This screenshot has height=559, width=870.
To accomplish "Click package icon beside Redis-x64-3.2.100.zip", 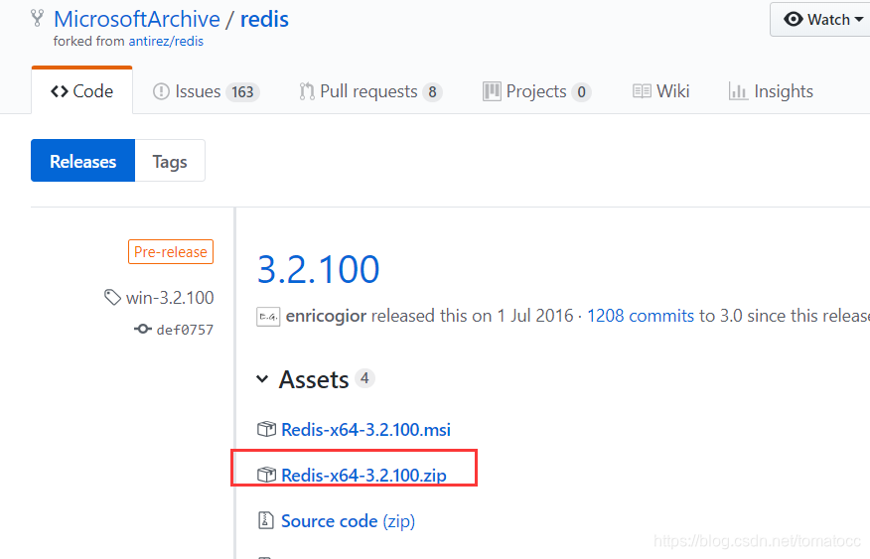I will click(266, 475).
